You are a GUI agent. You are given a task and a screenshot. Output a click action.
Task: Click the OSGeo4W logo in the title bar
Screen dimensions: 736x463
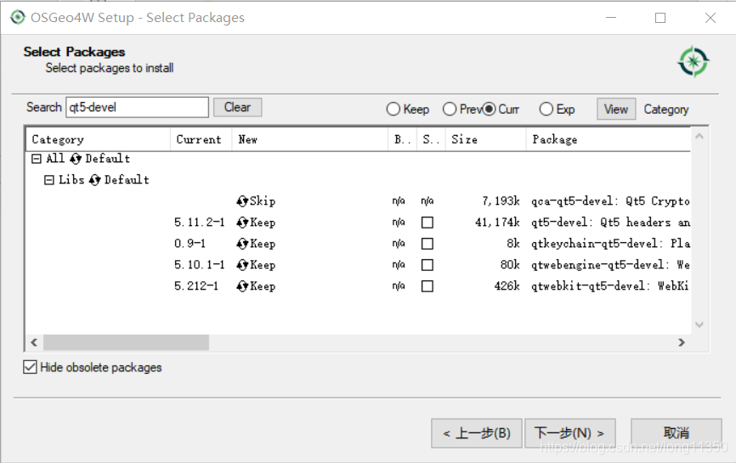tap(17, 17)
